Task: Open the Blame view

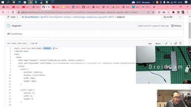Action: [x=158, y=43]
